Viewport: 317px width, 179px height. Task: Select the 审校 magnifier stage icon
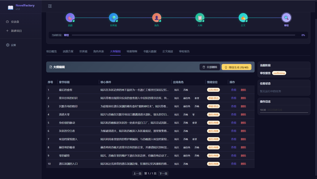click(286, 18)
